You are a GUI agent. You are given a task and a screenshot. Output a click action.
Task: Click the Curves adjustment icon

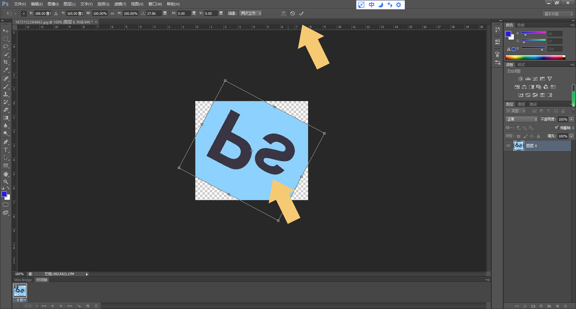pos(535,79)
